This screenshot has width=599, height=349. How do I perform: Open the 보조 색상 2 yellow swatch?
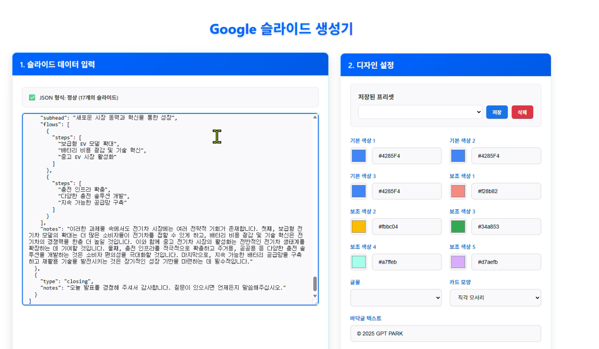(359, 227)
